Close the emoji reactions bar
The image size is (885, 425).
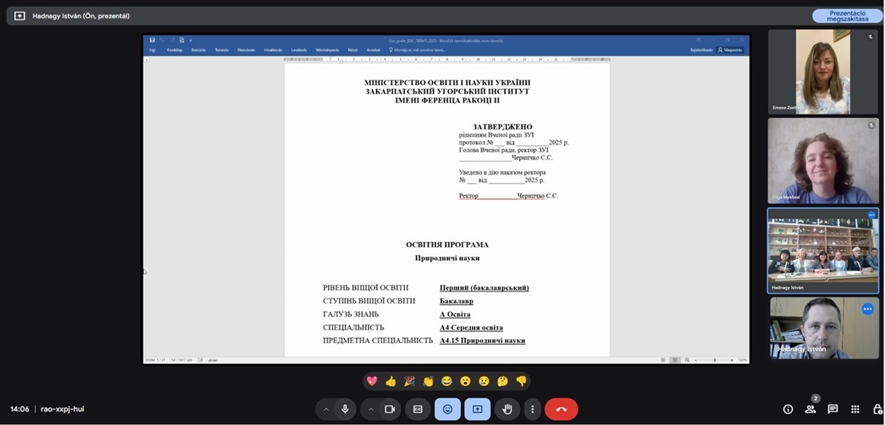pos(448,409)
